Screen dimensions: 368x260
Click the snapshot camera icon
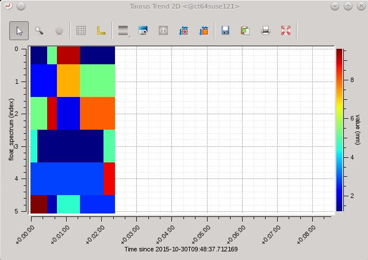click(143, 30)
